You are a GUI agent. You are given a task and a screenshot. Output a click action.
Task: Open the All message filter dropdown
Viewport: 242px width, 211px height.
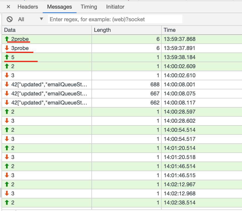(x=31, y=19)
